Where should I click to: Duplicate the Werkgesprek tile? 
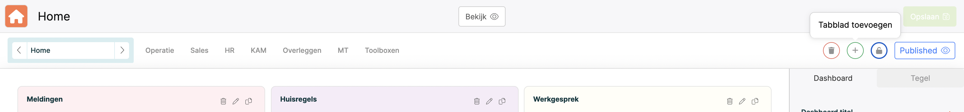click(x=755, y=101)
